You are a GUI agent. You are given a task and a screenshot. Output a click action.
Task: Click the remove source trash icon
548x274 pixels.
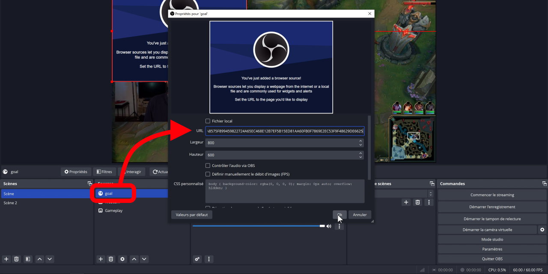pyautogui.click(x=111, y=259)
